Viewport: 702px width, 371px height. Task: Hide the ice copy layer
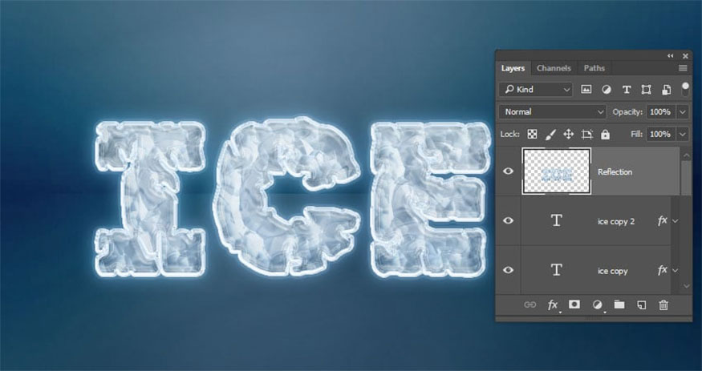(x=508, y=270)
